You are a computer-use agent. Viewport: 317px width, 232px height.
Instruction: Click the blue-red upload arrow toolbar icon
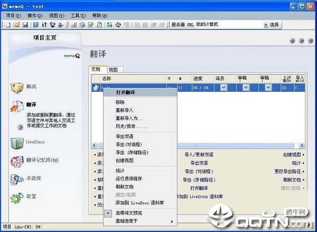pyautogui.click(x=61, y=25)
